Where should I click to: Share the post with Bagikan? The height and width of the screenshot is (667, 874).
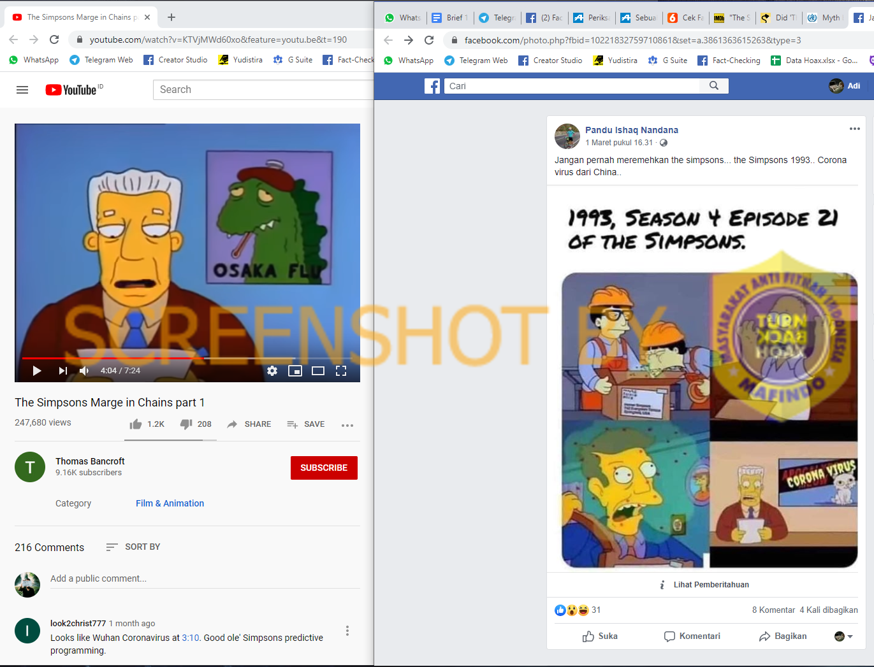pyautogui.click(x=783, y=636)
